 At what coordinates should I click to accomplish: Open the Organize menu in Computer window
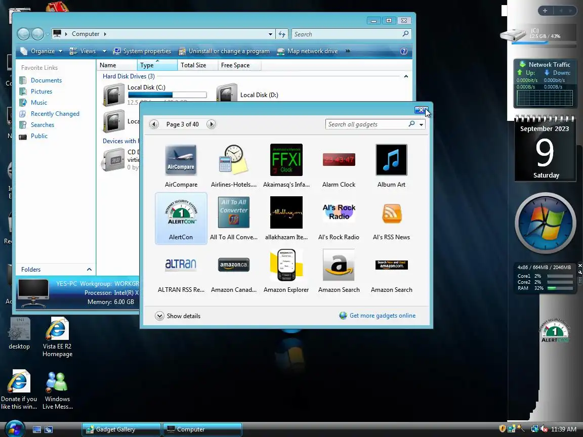41,51
